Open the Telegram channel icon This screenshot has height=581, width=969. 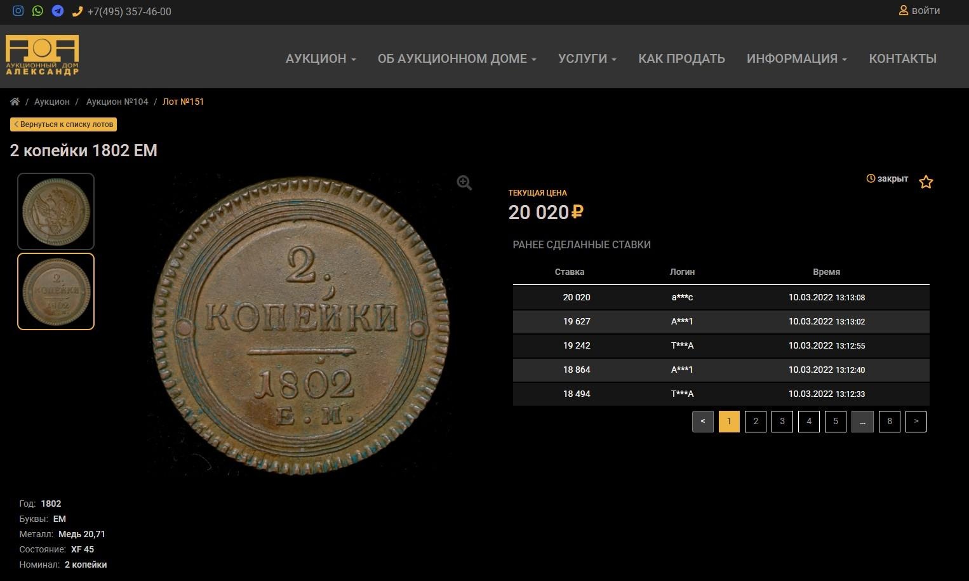[x=58, y=11]
